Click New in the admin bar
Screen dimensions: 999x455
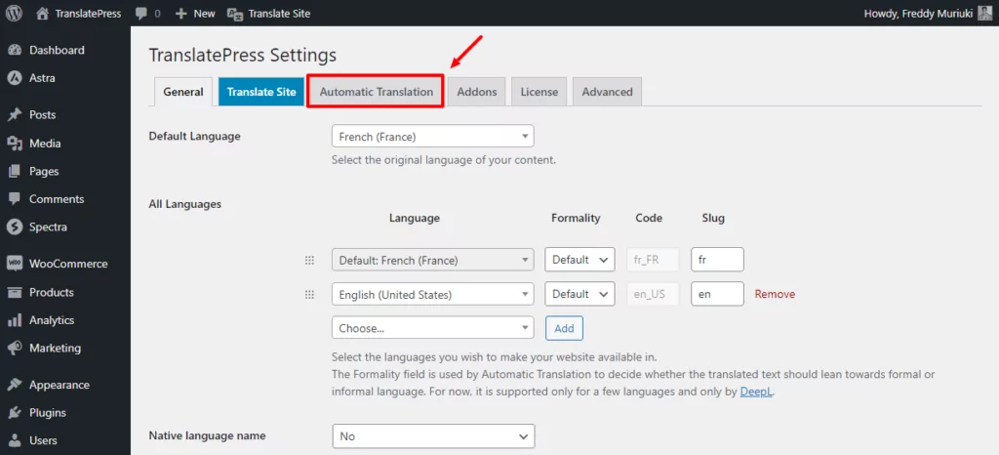205,14
